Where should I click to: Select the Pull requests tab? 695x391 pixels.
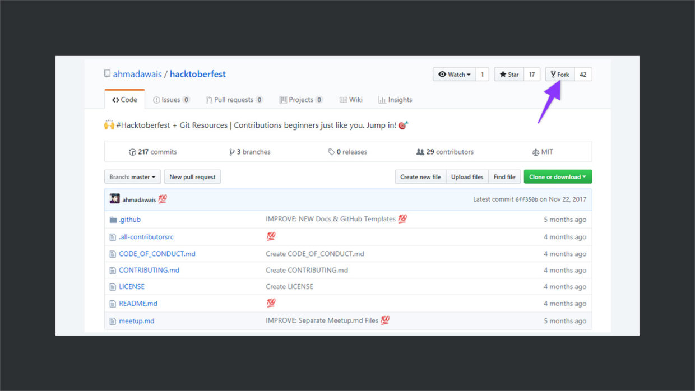tap(234, 99)
